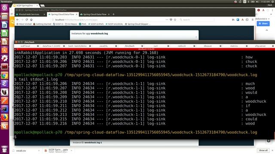Open Firefox hamburger menu
Image resolution: width=275 pixels, height=154 pixels.
point(252,20)
